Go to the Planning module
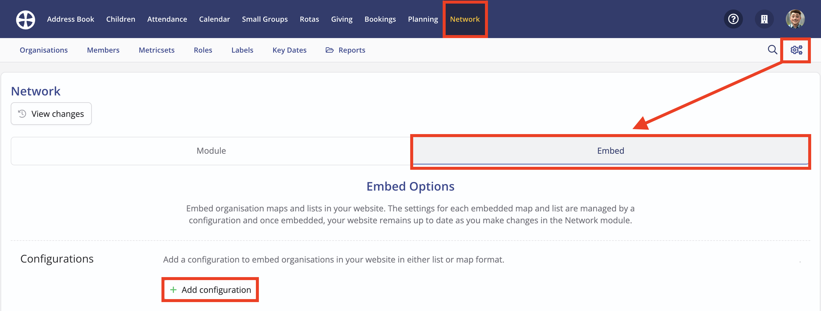821x311 pixels. [423, 19]
